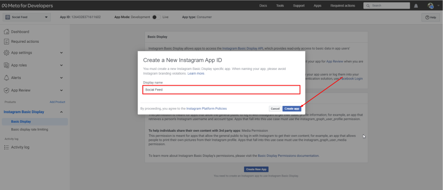Click the Alerts bell icon in sidebar

(6, 78)
